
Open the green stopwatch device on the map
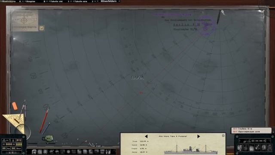click(48, 138)
